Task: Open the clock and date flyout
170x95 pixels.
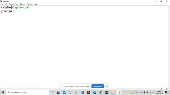Action: [159, 92]
